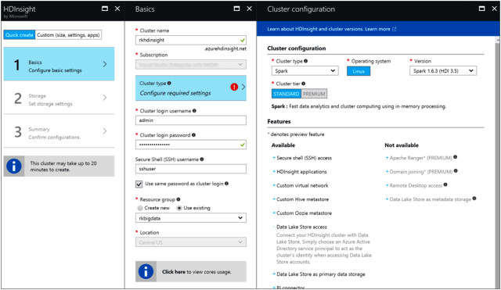Open the Spark cluster type dropdown
Image resolution: width=501 pixels, height=290 pixels.
click(305, 71)
